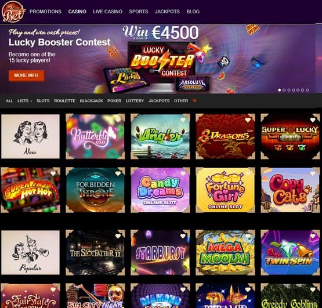Filter games by Blackjack

click(92, 101)
